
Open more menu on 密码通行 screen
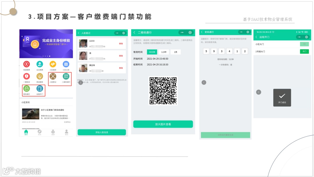pos(241,32)
